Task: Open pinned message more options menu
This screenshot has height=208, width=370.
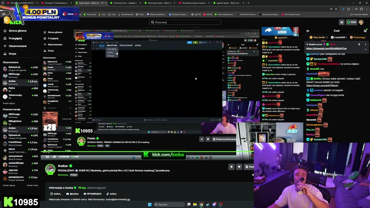Action: pyautogui.click(x=365, y=44)
